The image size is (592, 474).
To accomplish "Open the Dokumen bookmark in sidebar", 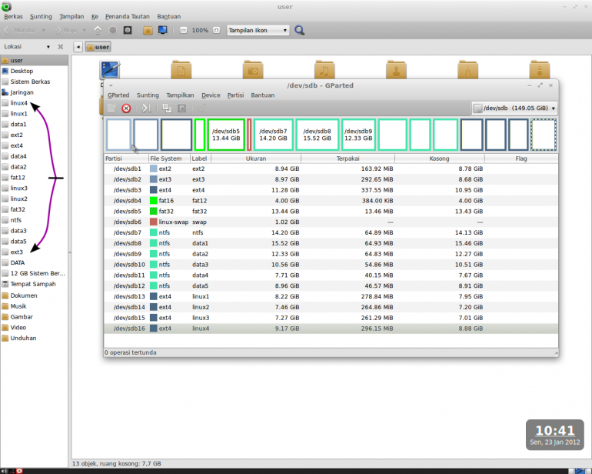I will point(34,295).
